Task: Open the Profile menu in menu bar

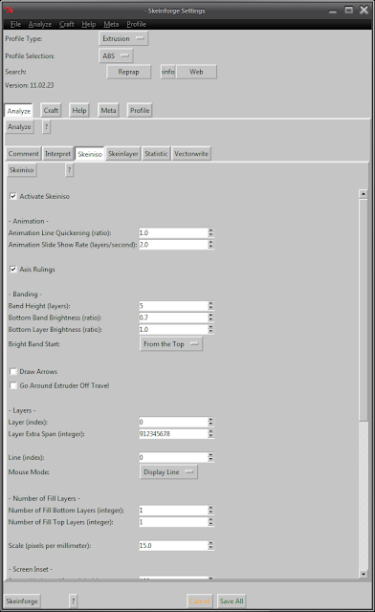Action: pyautogui.click(x=137, y=24)
